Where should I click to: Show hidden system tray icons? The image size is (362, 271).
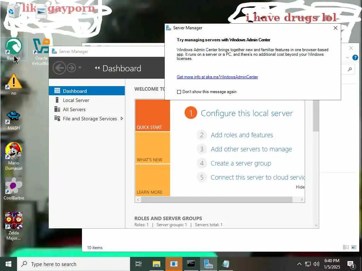pyautogui.click(x=299, y=264)
